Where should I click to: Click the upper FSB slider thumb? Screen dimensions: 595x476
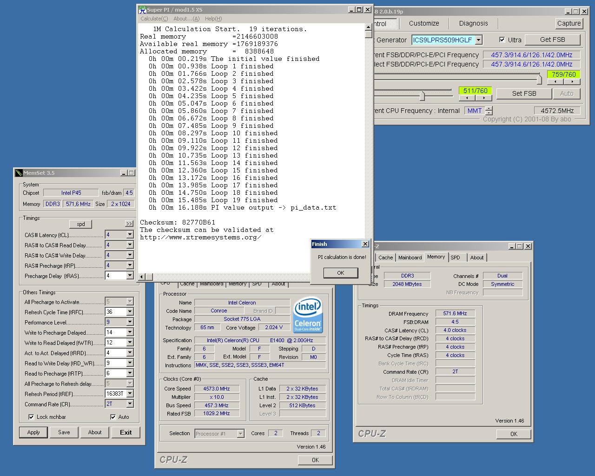(x=539, y=79)
